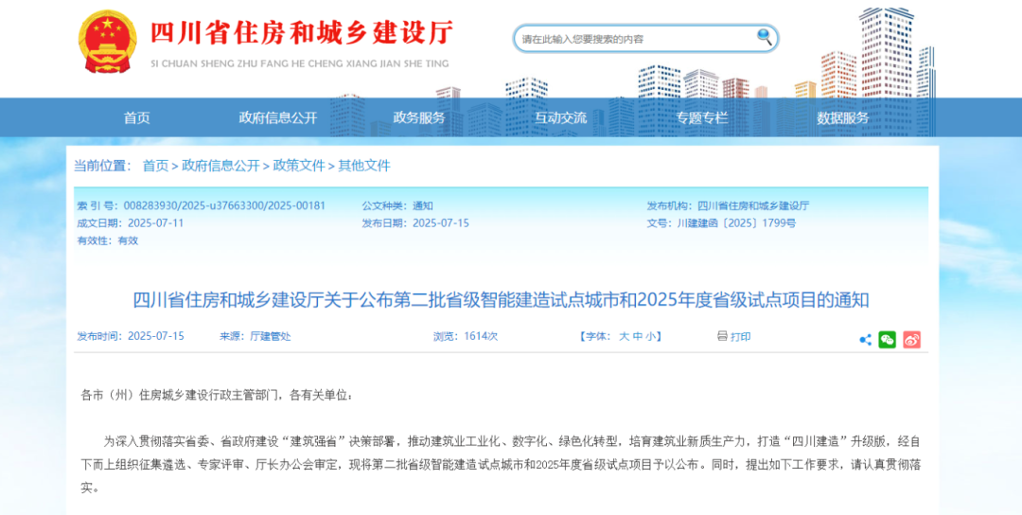Image resolution: width=1022 pixels, height=515 pixels.
Task: Go to 政府信息公开 in the breadcrumb
Action: tap(220, 166)
